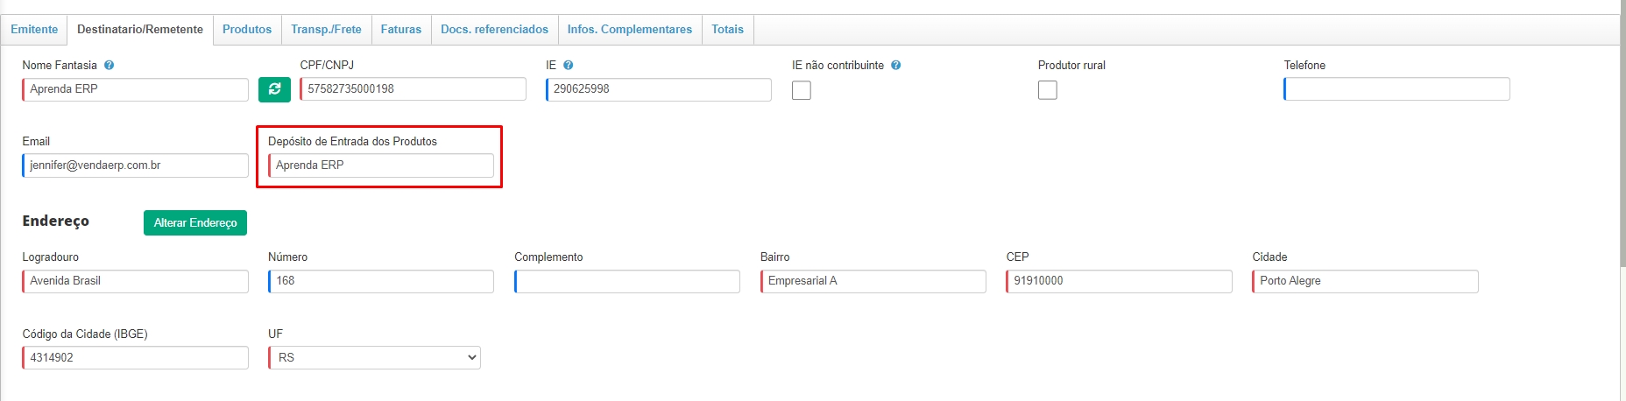Enable the Produtor rural checkbox
The image size is (1626, 401).
1047,90
